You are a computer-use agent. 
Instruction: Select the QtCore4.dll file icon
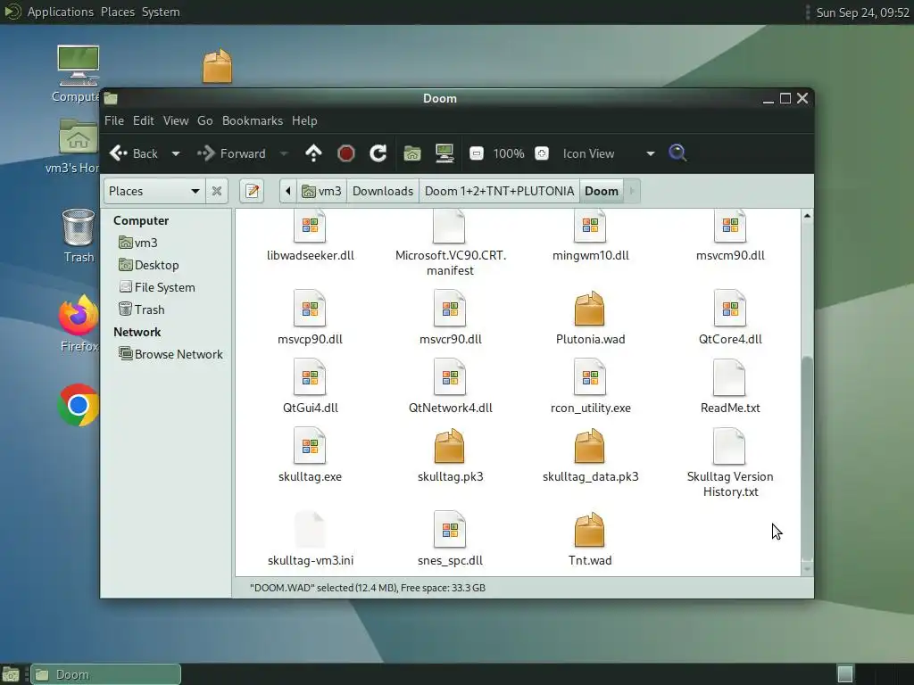tap(730, 308)
